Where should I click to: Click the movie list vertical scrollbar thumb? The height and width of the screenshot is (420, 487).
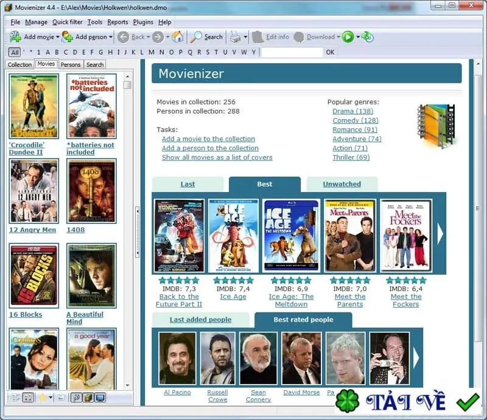[x=127, y=85]
